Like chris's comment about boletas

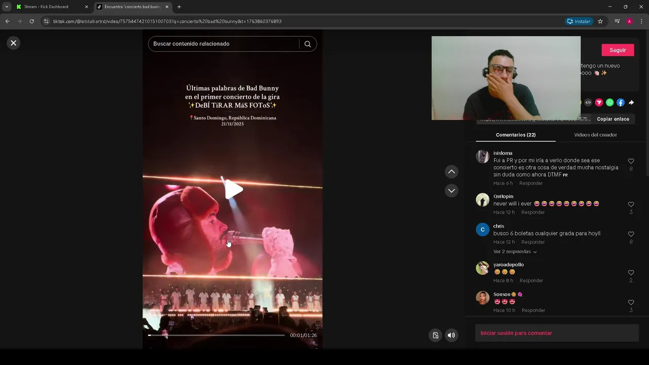point(631,234)
